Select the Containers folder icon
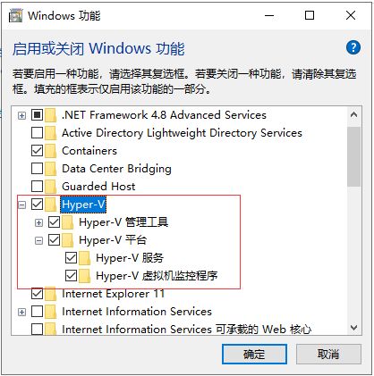The height and width of the screenshot is (376, 374). 51,151
